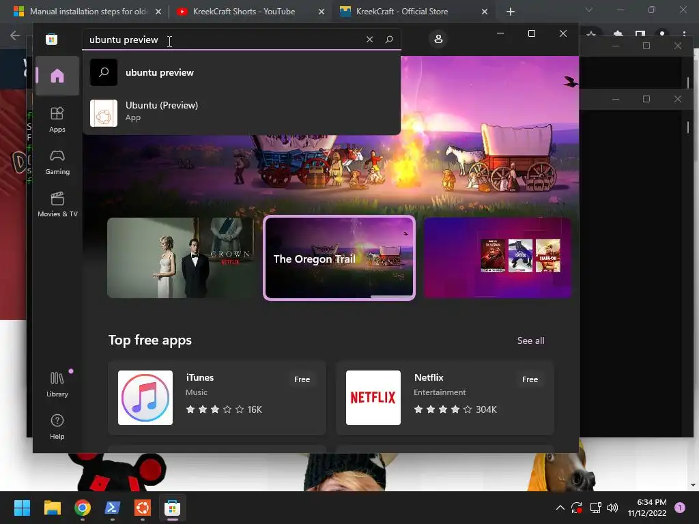Viewport: 699px width, 524px height.
Task: Close the KreekCraft Shorts YouTube tab
Action: 322,12
